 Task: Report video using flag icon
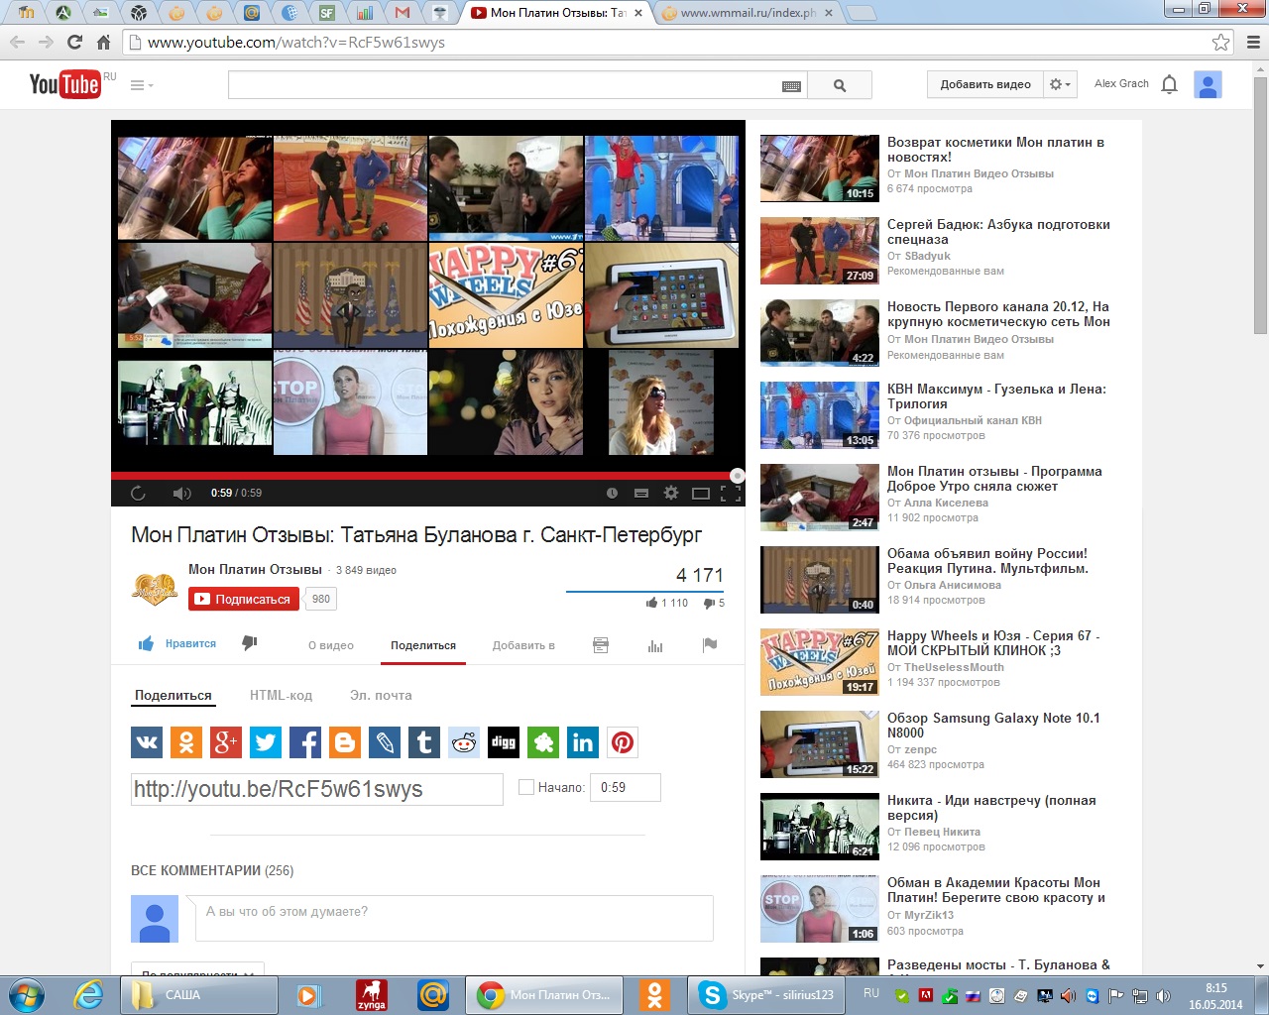pyautogui.click(x=710, y=645)
